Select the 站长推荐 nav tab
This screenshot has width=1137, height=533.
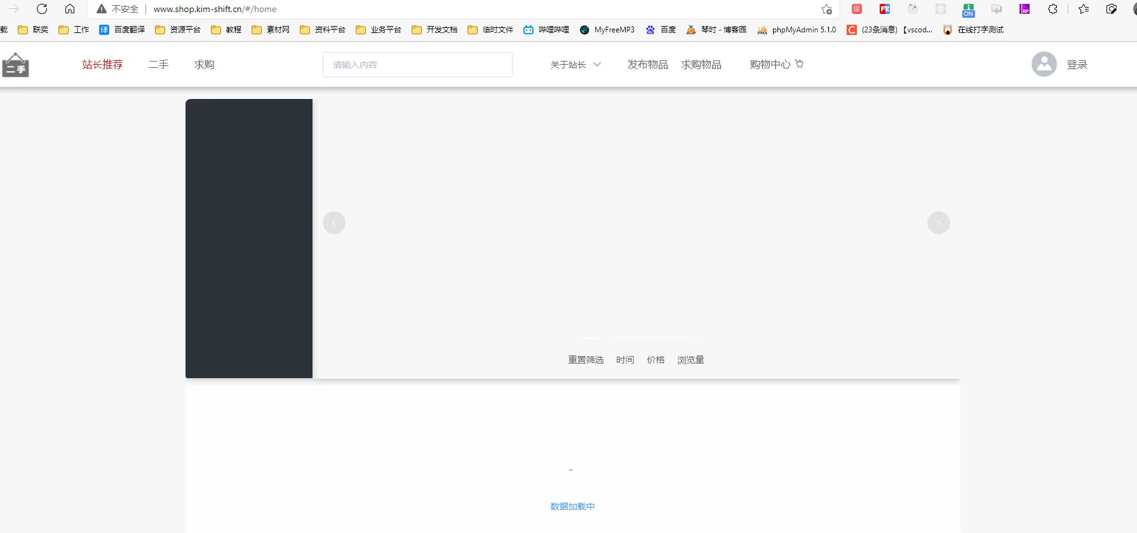tap(102, 65)
